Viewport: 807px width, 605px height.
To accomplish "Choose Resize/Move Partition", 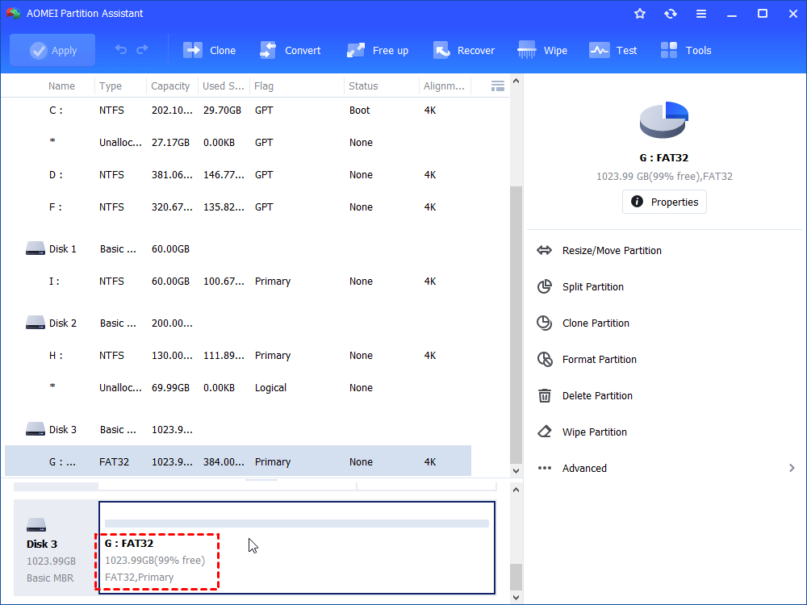I will tap(611, 251).
